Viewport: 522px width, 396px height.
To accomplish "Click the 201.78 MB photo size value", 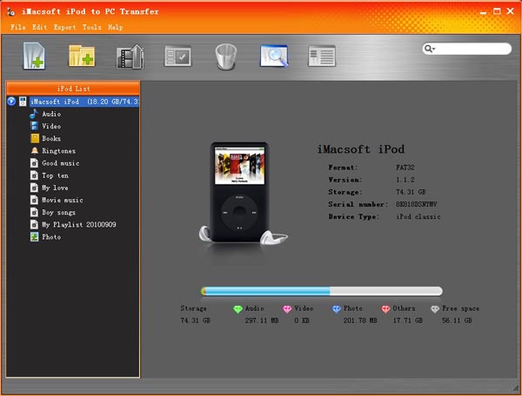I will click(x=360, y=320).
